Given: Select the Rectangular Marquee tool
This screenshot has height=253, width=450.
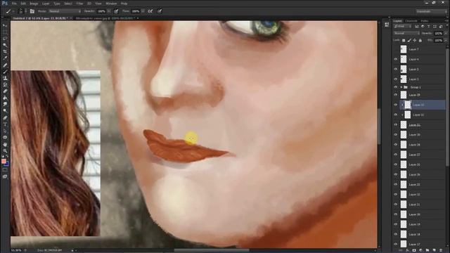Looking at the screenshot, I should tap(5, 32).
